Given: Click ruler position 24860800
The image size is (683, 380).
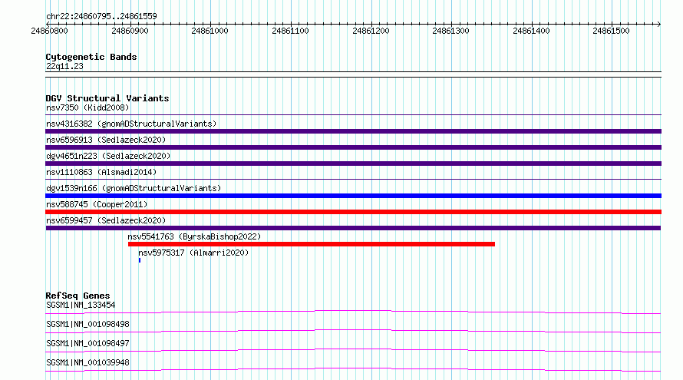Looking at the screenshot, I should pyautogui.click(x=49, y=31).
